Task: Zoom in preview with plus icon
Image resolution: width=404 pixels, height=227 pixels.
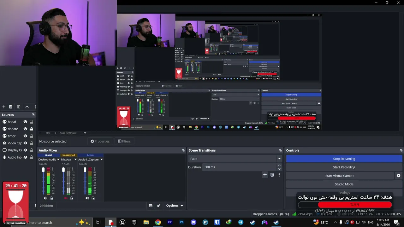Action: click(x=56, y=133)
